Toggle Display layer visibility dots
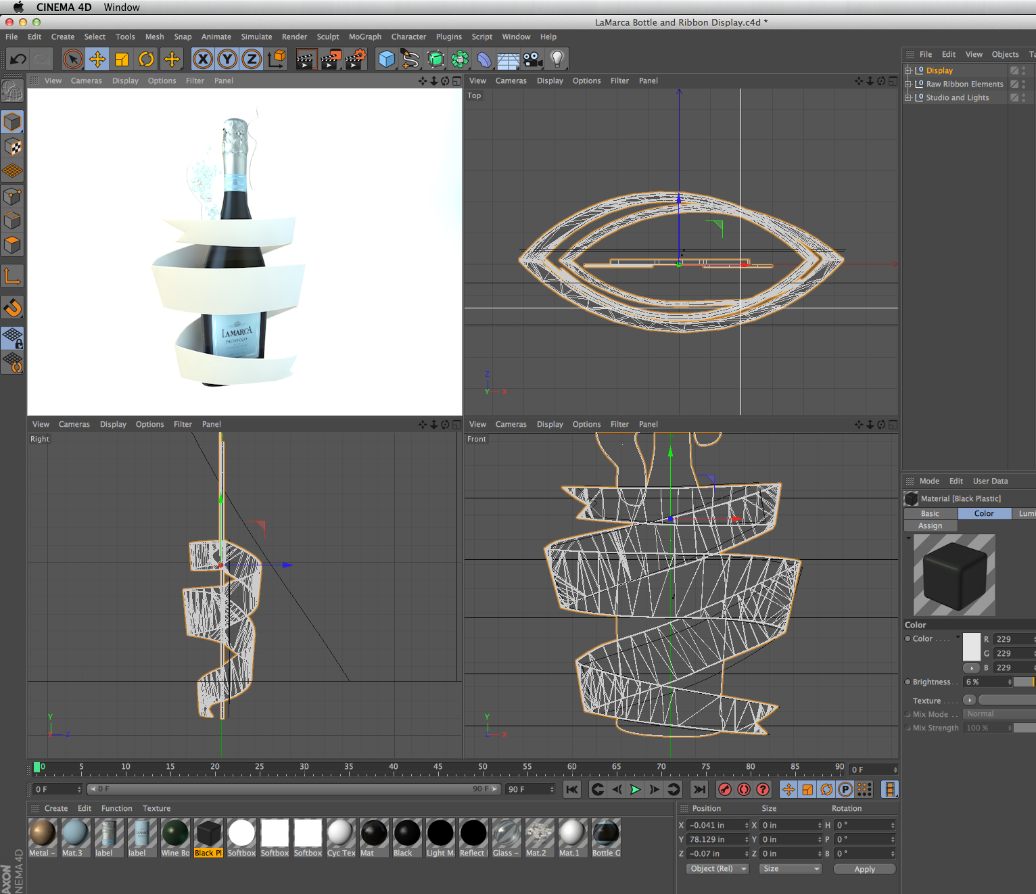 [x=1024, y=70]
